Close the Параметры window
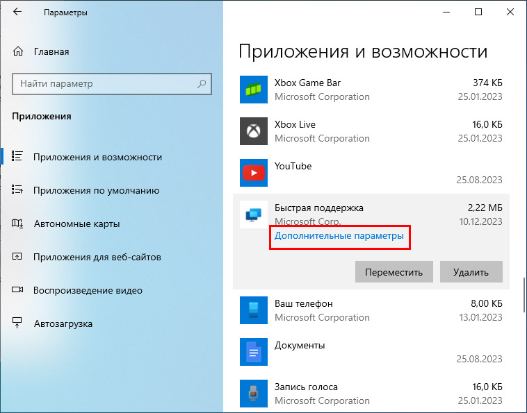 510,12
